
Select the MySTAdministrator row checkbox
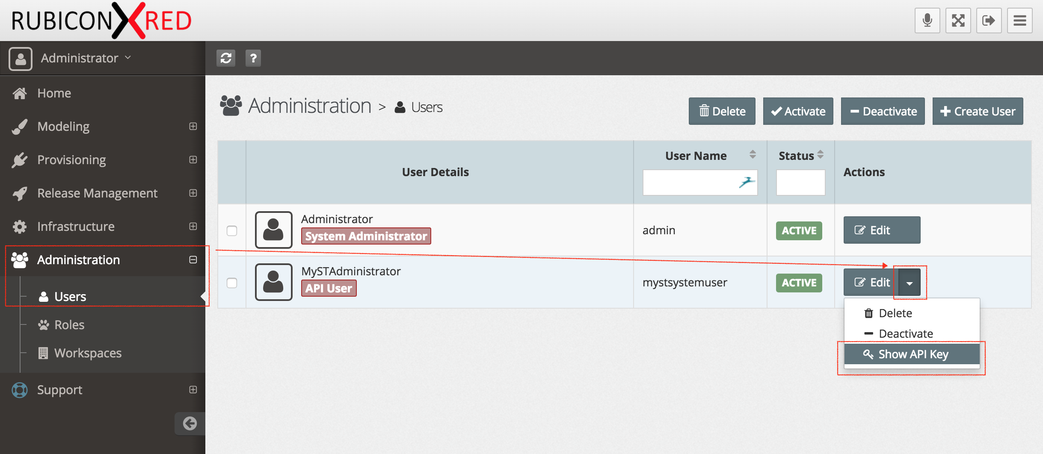(232, 283)
